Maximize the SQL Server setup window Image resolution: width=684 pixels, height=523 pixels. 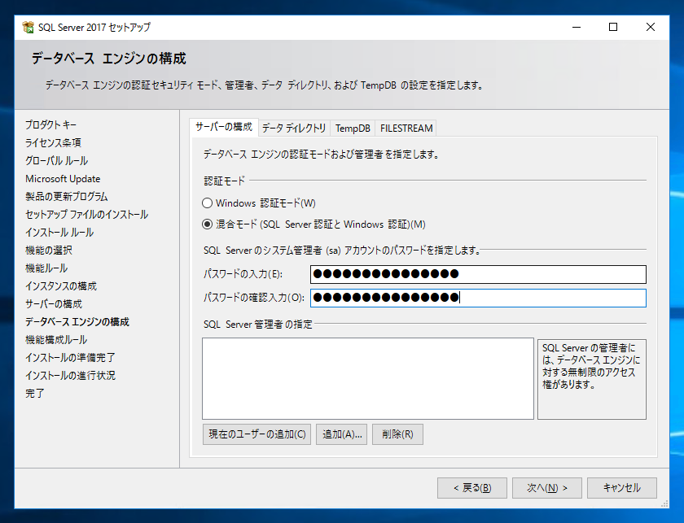point(613,27)
